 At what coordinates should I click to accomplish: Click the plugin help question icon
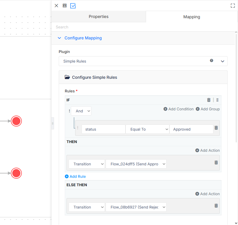[x=211, y=61]
